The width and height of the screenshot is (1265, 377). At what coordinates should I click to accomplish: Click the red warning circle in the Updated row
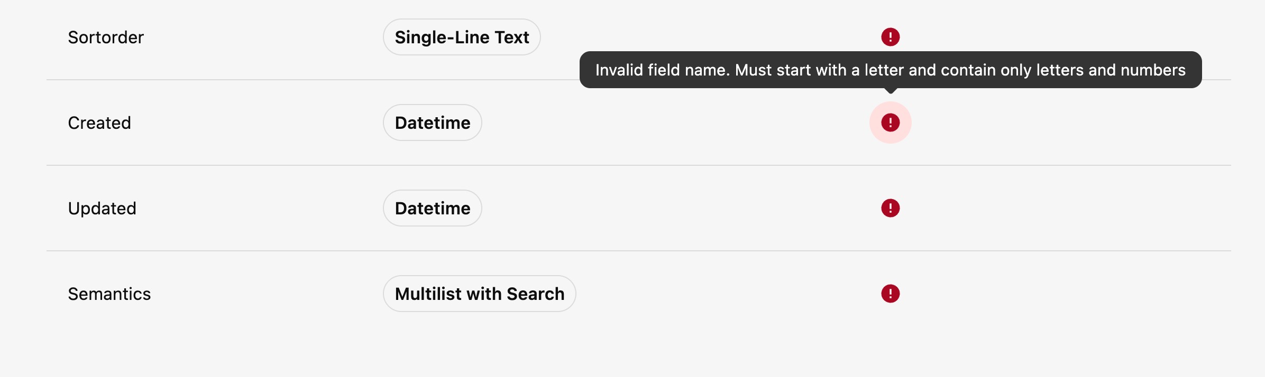(890, 208)
